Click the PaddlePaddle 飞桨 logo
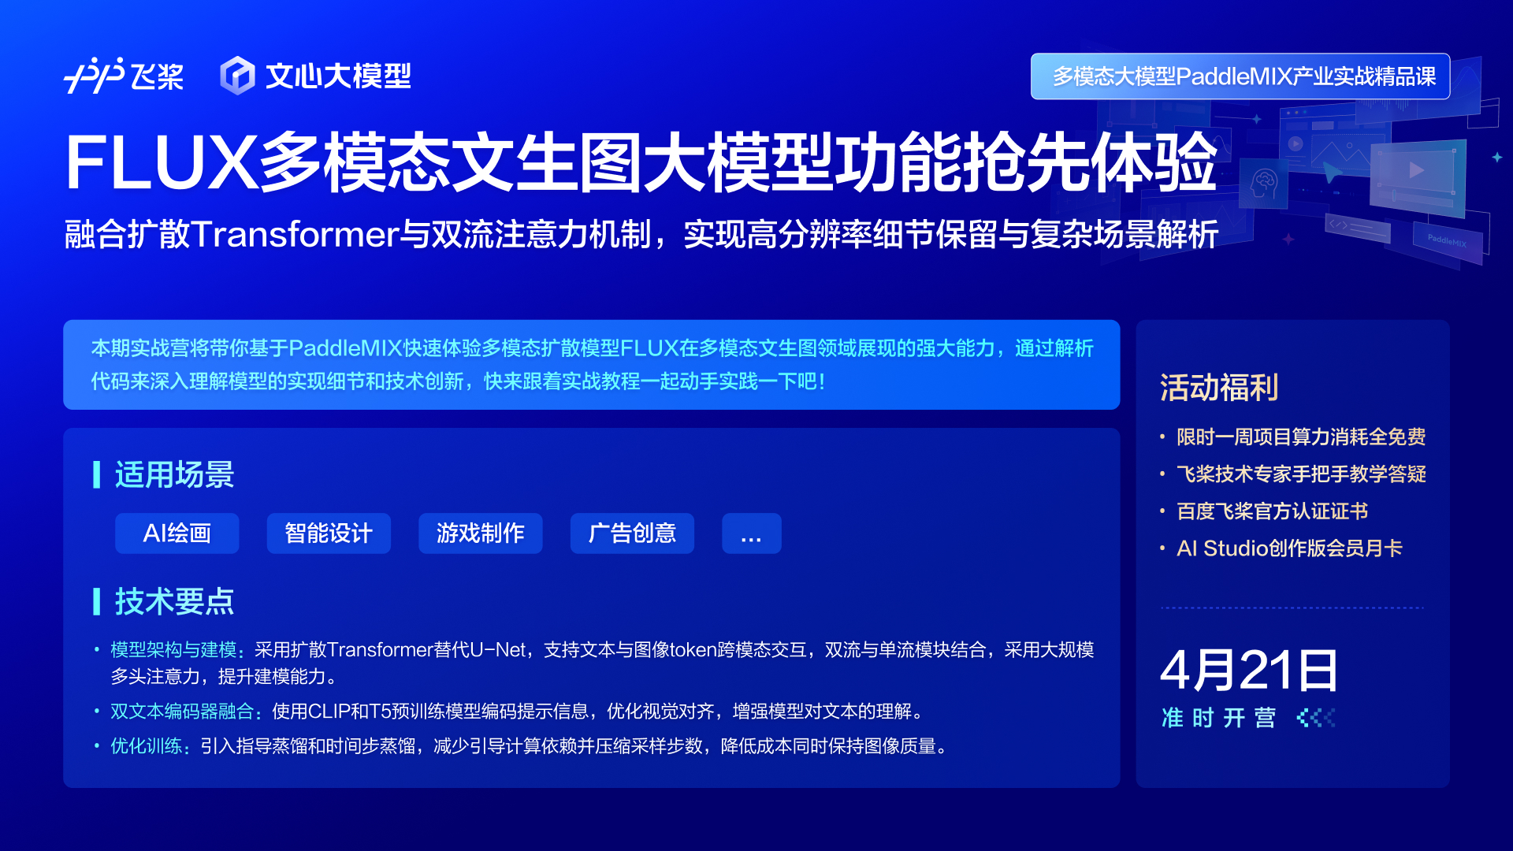Image resolution: width=1513 pixels, height=851 pixels. click(124, 76)
